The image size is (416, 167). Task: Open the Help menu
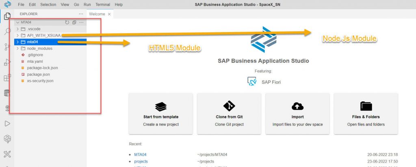point(119,4)
